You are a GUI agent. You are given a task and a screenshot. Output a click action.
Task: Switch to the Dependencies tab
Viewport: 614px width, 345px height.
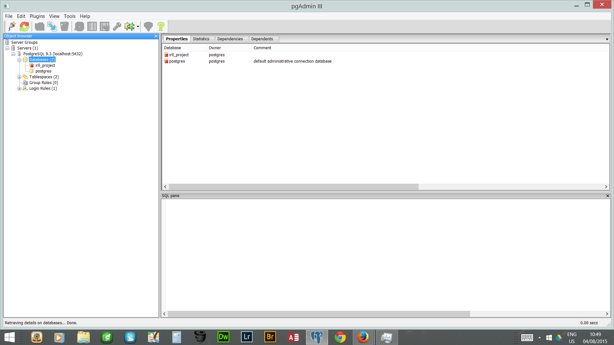(230, 39)
